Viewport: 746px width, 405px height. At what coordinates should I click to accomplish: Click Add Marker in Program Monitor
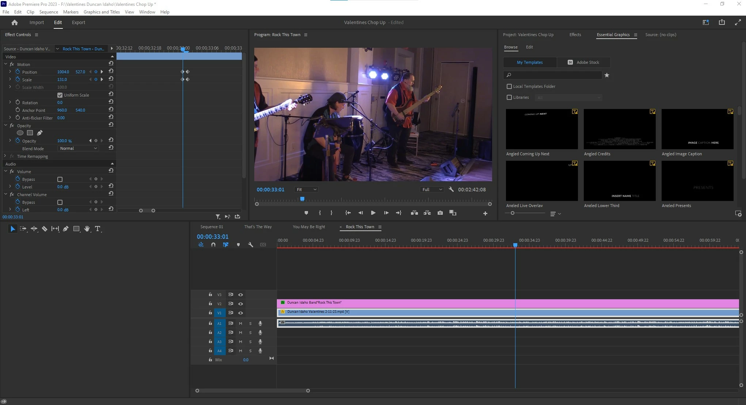306,213
